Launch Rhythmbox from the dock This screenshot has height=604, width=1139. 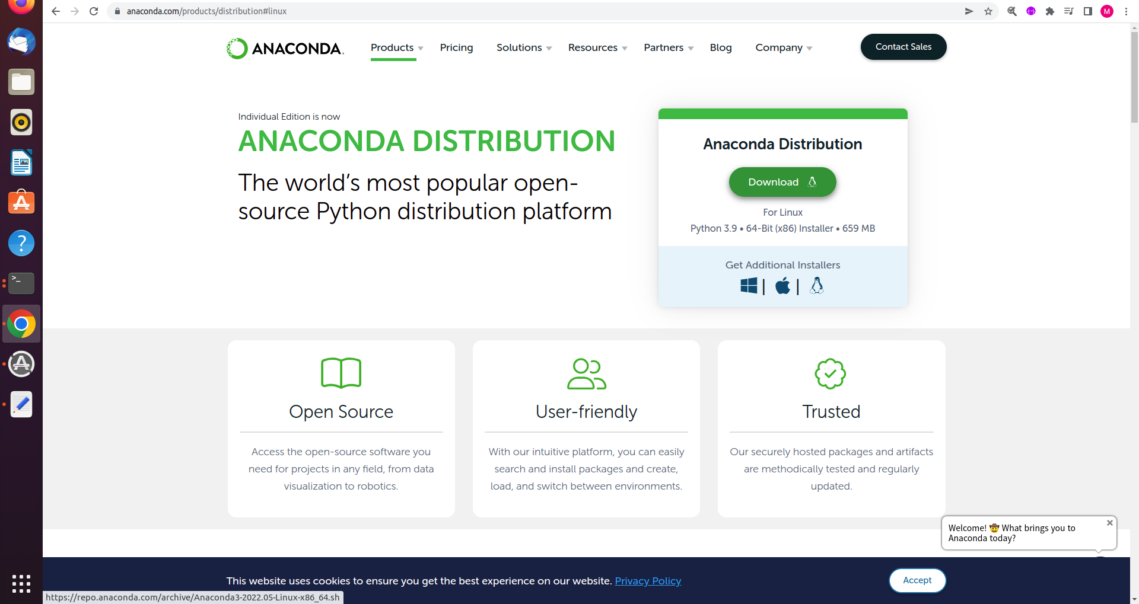coord(21,122)
